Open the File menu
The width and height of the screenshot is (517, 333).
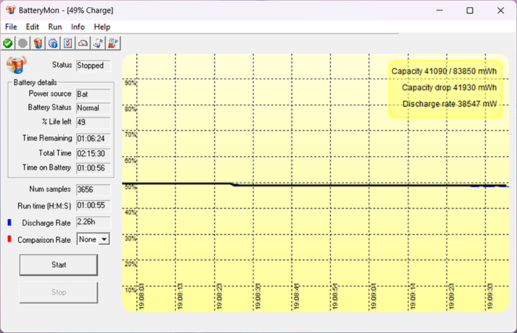tap(11, 26)
